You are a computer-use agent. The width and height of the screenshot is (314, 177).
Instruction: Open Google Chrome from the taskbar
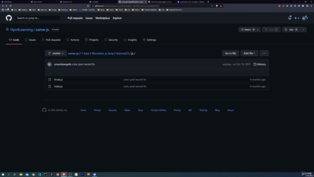click(x=33, y=175)
